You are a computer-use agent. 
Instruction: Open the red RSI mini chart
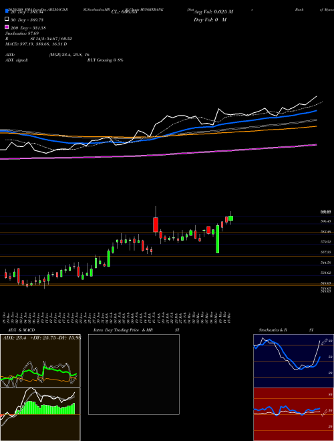pyautogui.click(x=293, y=414)
